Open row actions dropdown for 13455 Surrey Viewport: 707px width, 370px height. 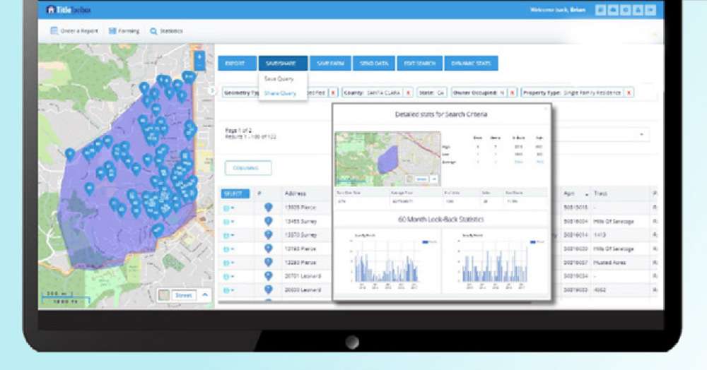(228, 222)
